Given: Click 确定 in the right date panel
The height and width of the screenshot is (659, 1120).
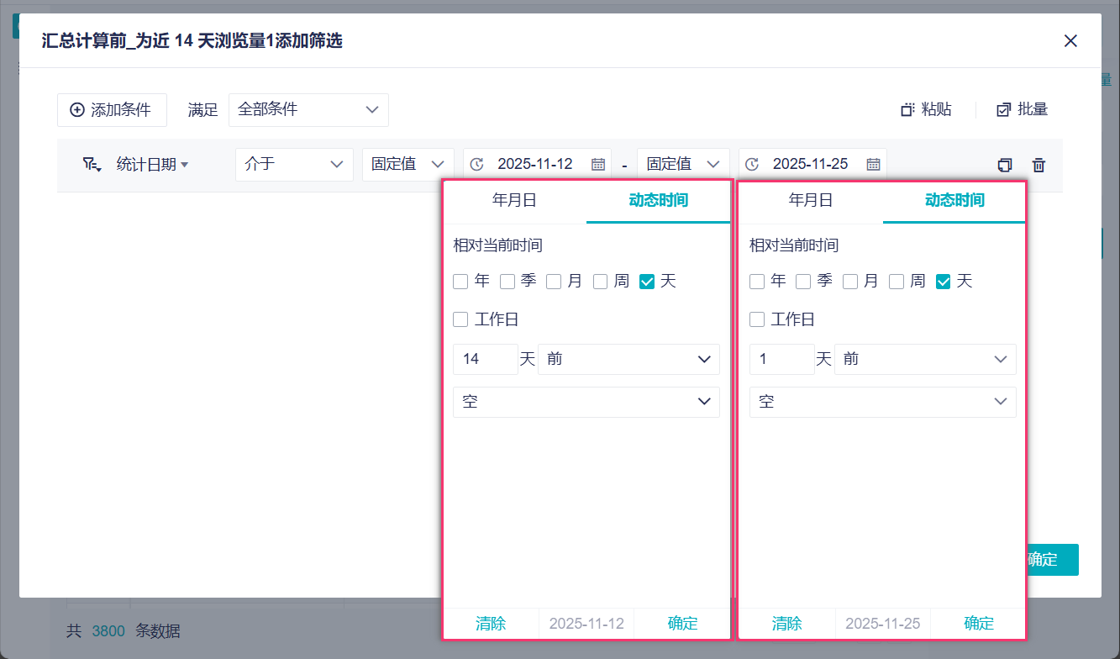Looking at the screenshot, I should click(x=979, y=624).
